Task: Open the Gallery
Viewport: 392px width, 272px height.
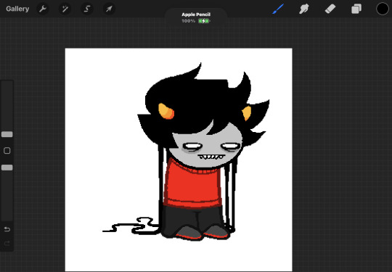Action: [17, 9]
